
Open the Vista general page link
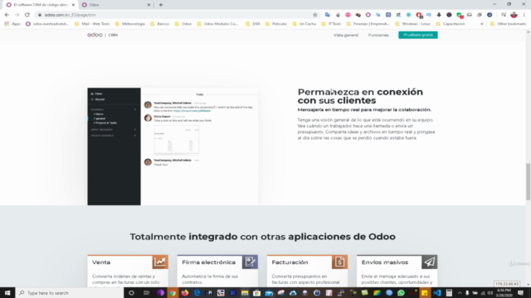pos(346,35)
